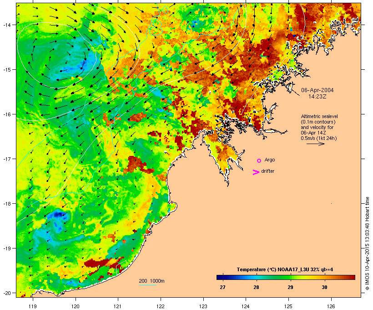Click the longitude axis label 125
The width and height of the screenshot is (373, 310).
pyautogui.click(x=288, y=306)
